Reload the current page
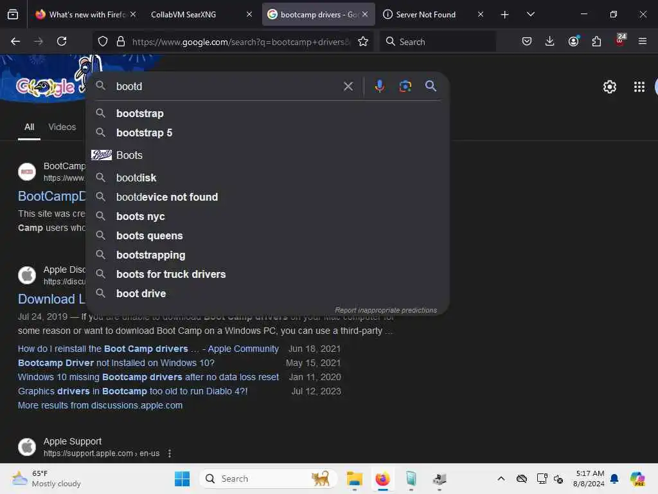658x494 pixels. (x=62, y=41)
